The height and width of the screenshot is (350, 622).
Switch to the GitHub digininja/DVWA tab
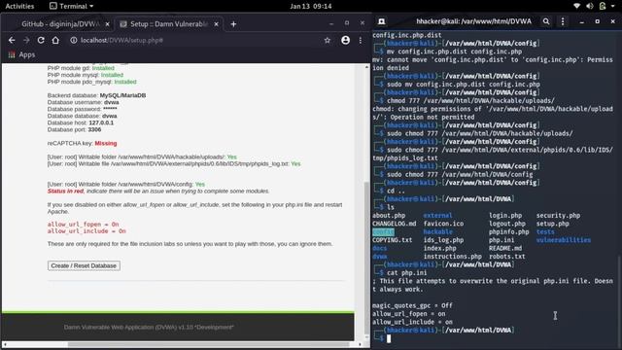tap(59, 24)
